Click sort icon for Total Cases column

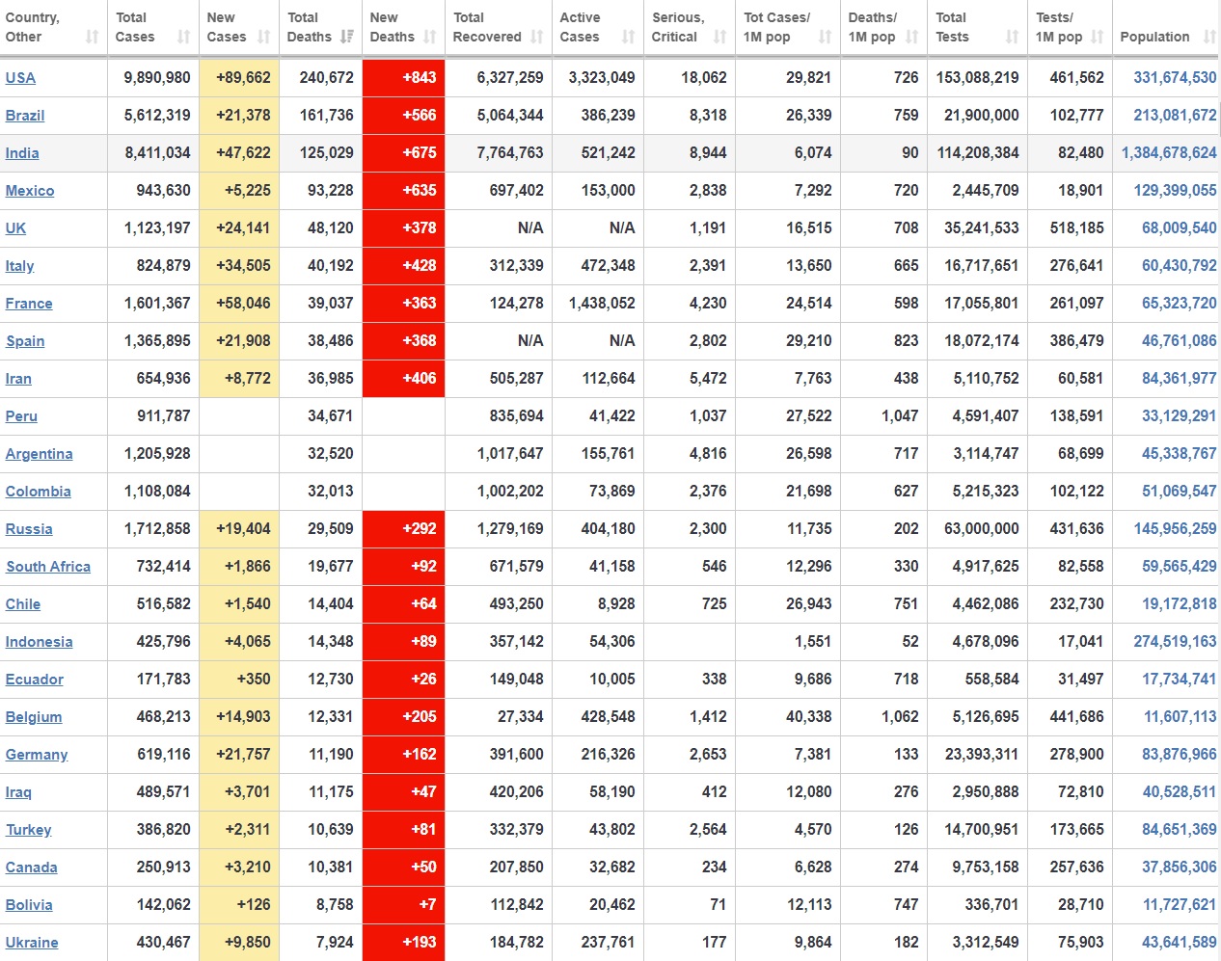click(183, 38)
